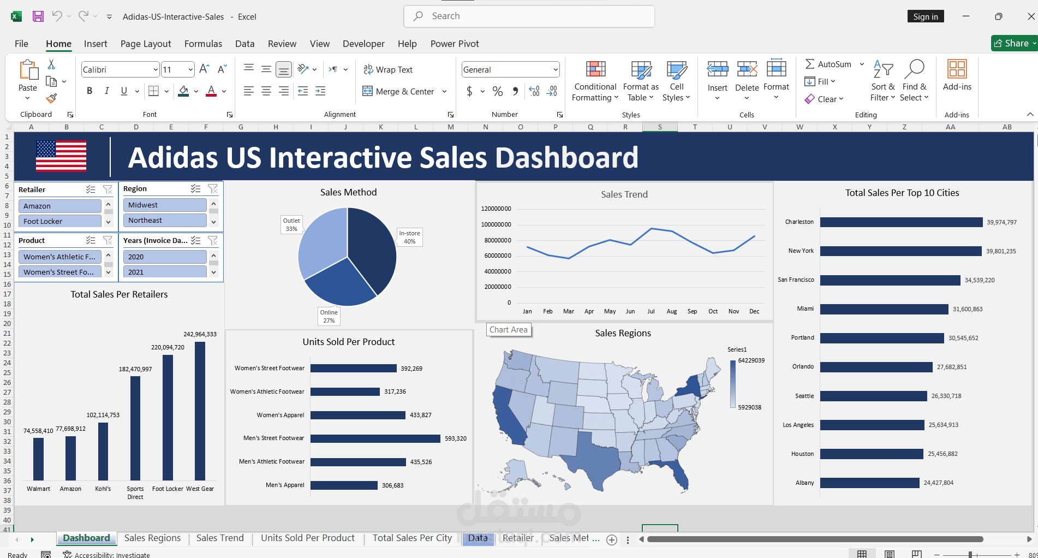1038x558 pixels.
Task: Click the Delete cells icon
Action: [x=747, y=69]
